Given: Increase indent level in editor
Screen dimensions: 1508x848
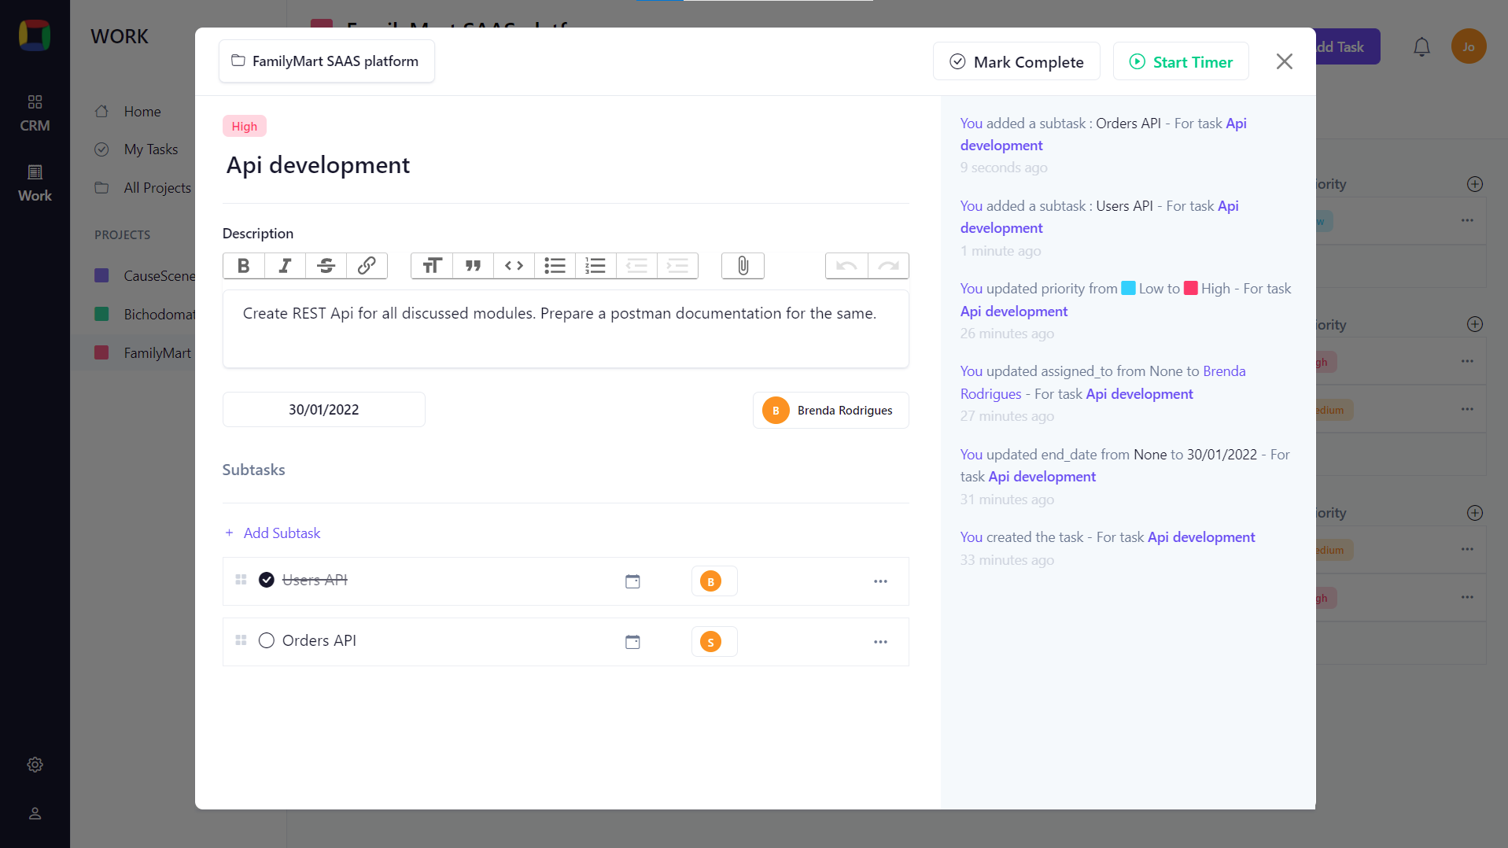Looking at the screenshot, I should click(677, 266).
